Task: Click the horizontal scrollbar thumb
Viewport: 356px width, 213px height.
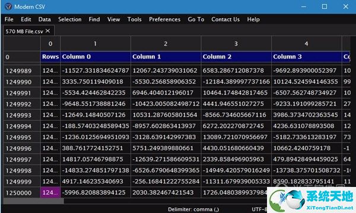Action: (34, 201)
